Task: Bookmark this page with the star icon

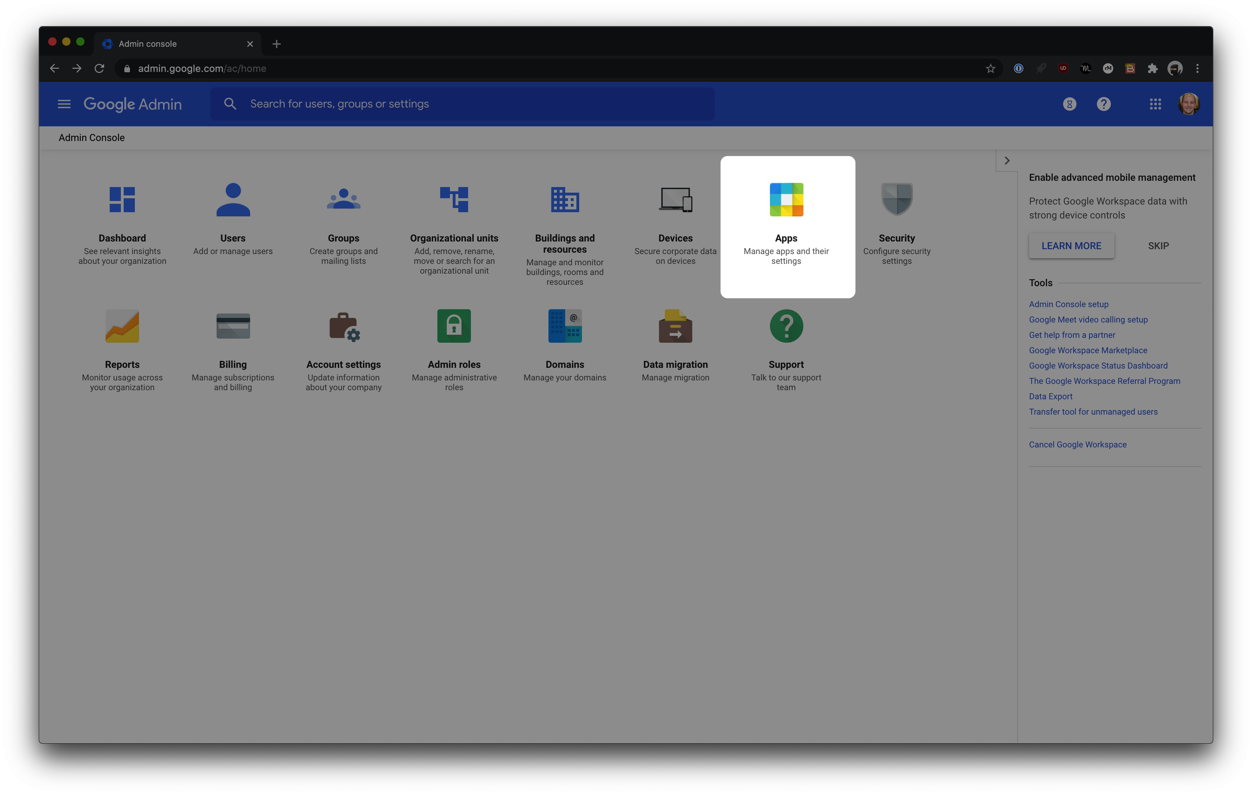Action: (x=990, y=68)
